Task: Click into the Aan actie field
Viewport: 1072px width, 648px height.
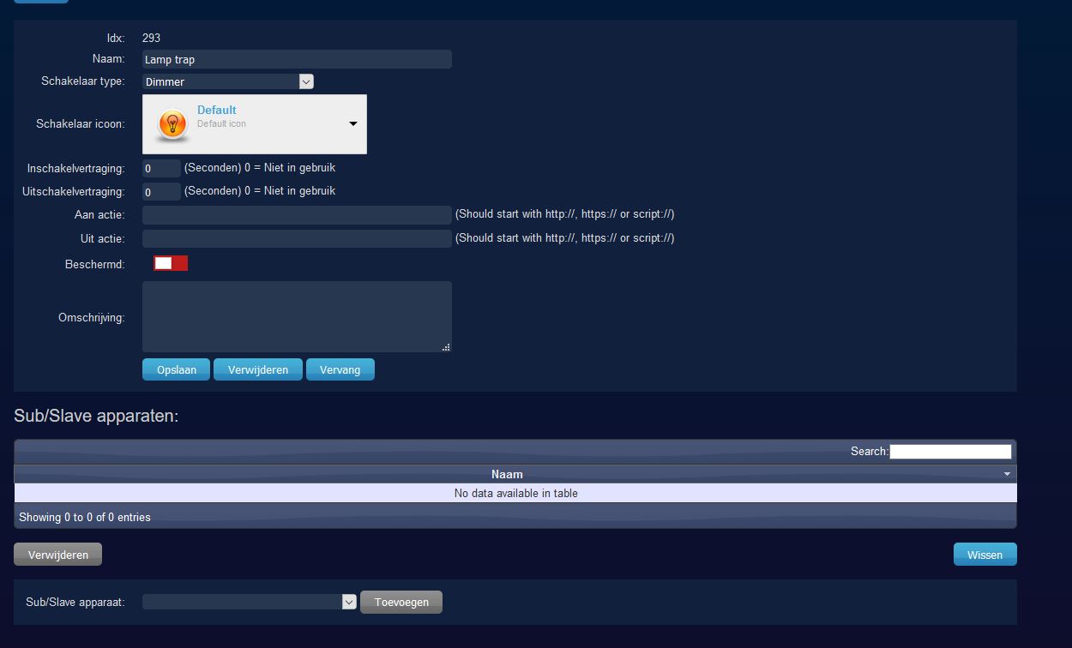Action: [x=296, y=215]
